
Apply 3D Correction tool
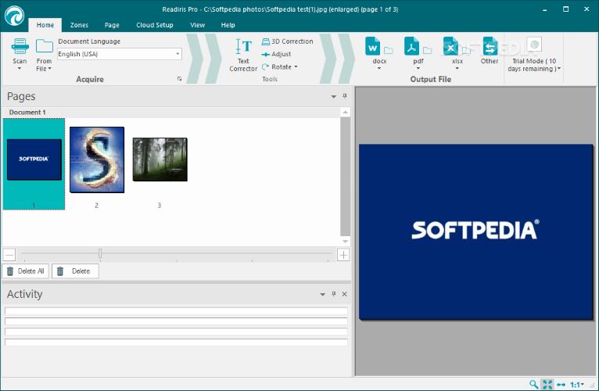click(x=287, y=41)
